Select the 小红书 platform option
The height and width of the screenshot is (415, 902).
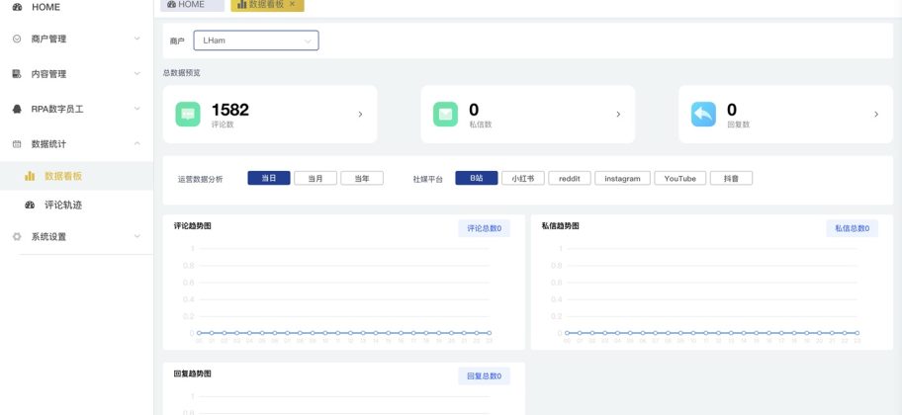523,179
